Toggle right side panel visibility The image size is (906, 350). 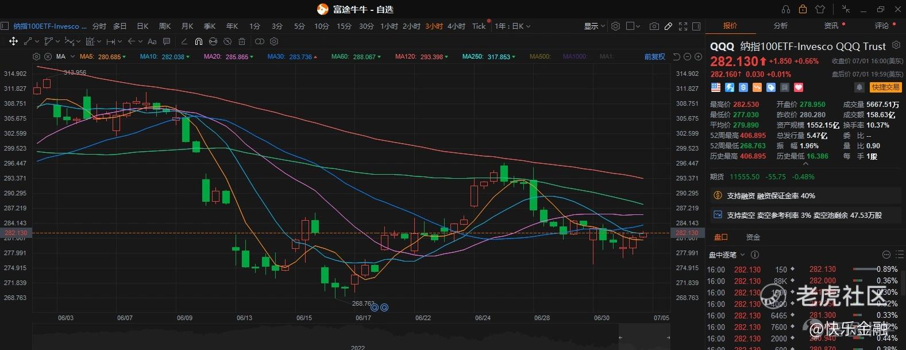[696, 26]
